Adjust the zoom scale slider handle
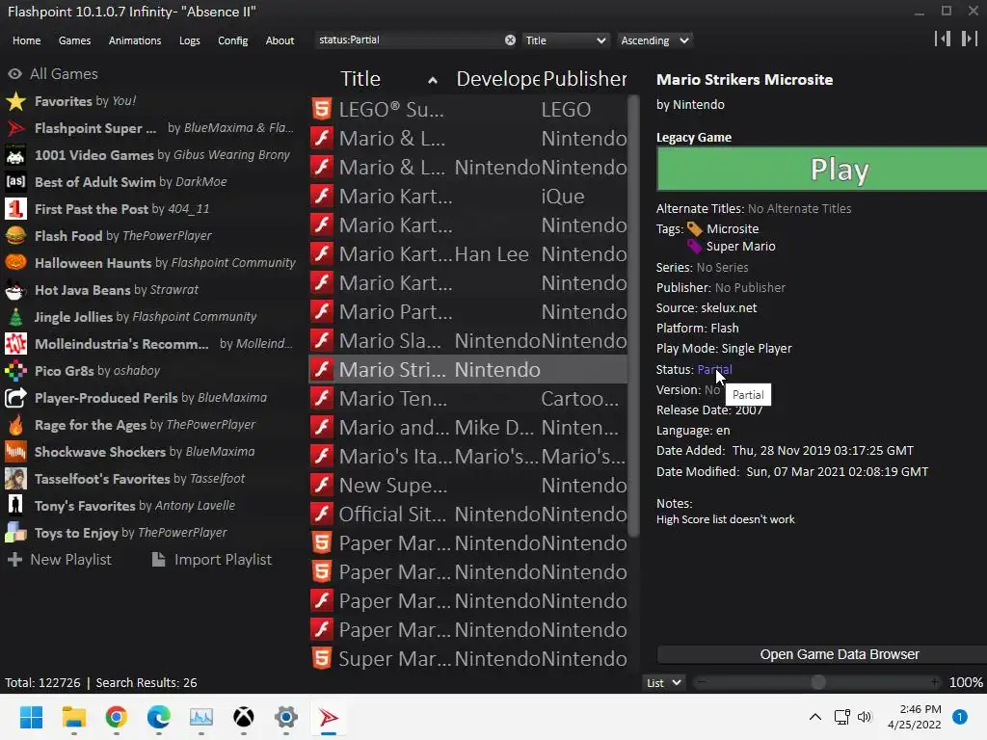This screenshot has width=987, height=740. pos(817,682)
